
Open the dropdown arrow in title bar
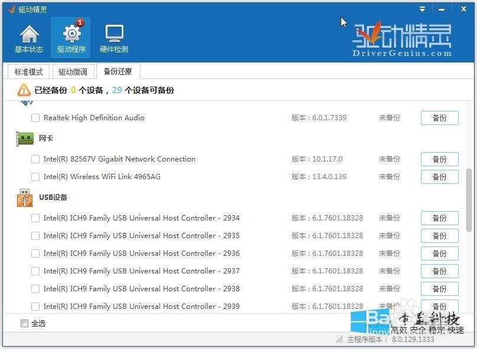coord(422,9)
